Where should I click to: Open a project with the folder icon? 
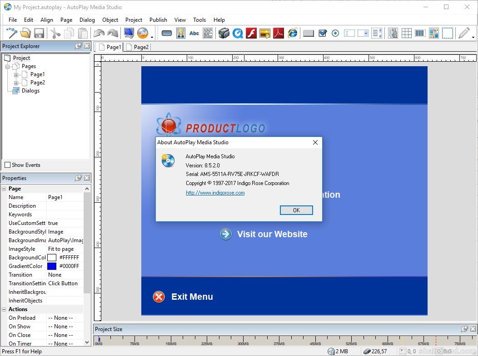pos(25,33)
